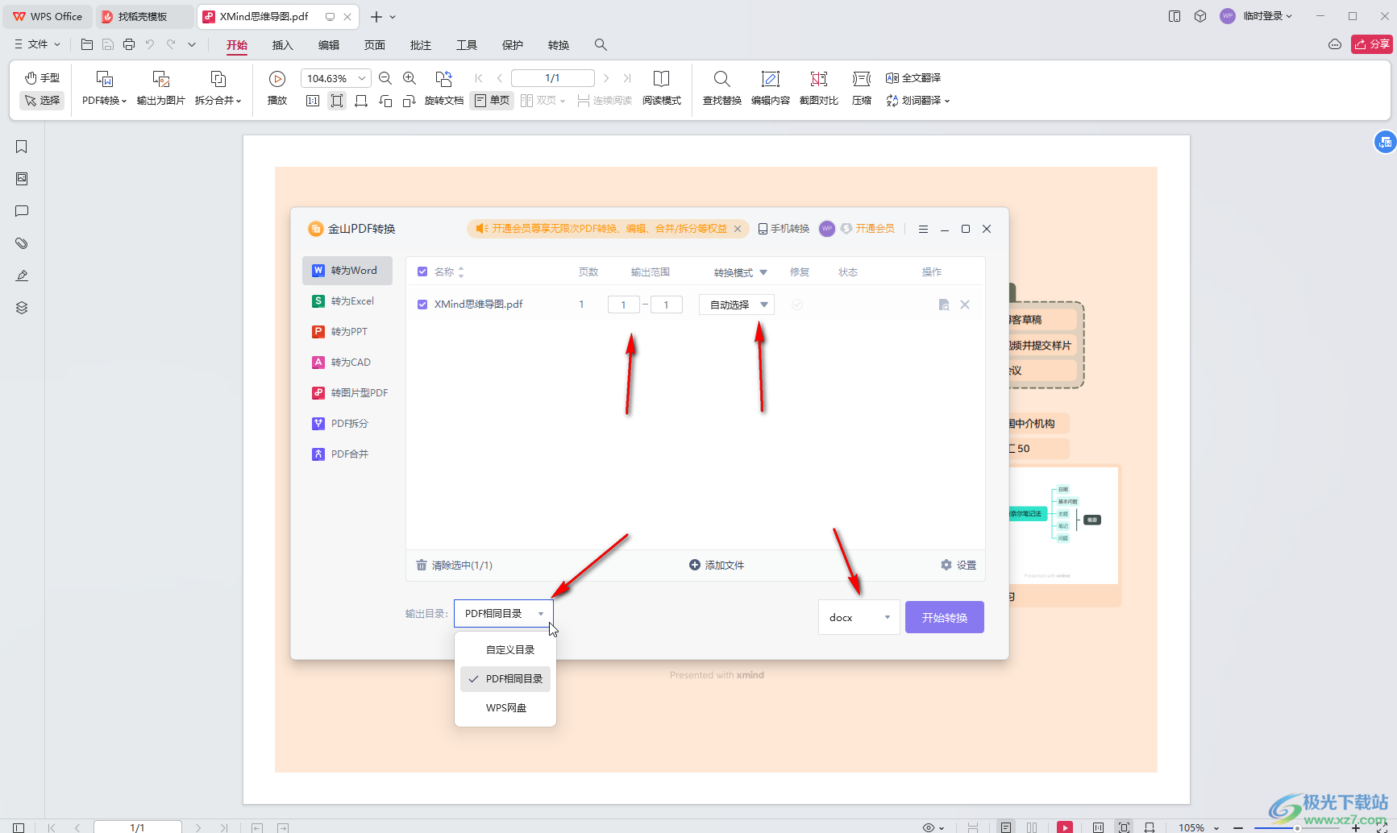The height and width of the screenshot is (833, 1397).
Task: Click the start page range input
Action: [x=623, y=305]
